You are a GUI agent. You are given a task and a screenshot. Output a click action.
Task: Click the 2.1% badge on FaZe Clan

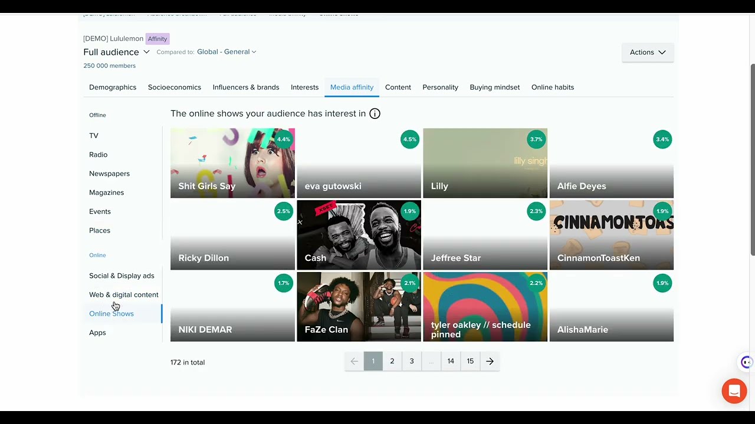[409, 283]
